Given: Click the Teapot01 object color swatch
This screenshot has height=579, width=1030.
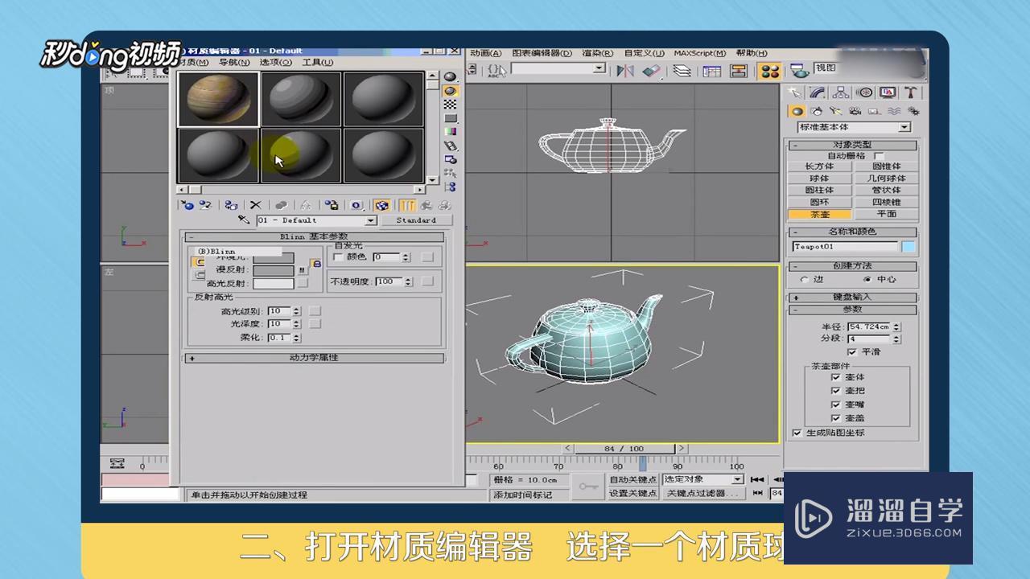Looking at the screenshot, I should (908, 247).
